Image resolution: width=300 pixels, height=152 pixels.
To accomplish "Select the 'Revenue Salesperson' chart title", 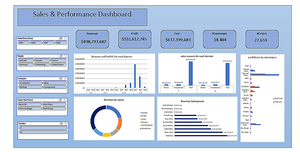I will coord(192,101).
